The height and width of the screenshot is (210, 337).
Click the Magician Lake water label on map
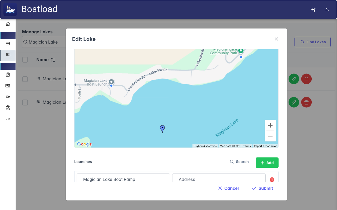click(227, 128)
